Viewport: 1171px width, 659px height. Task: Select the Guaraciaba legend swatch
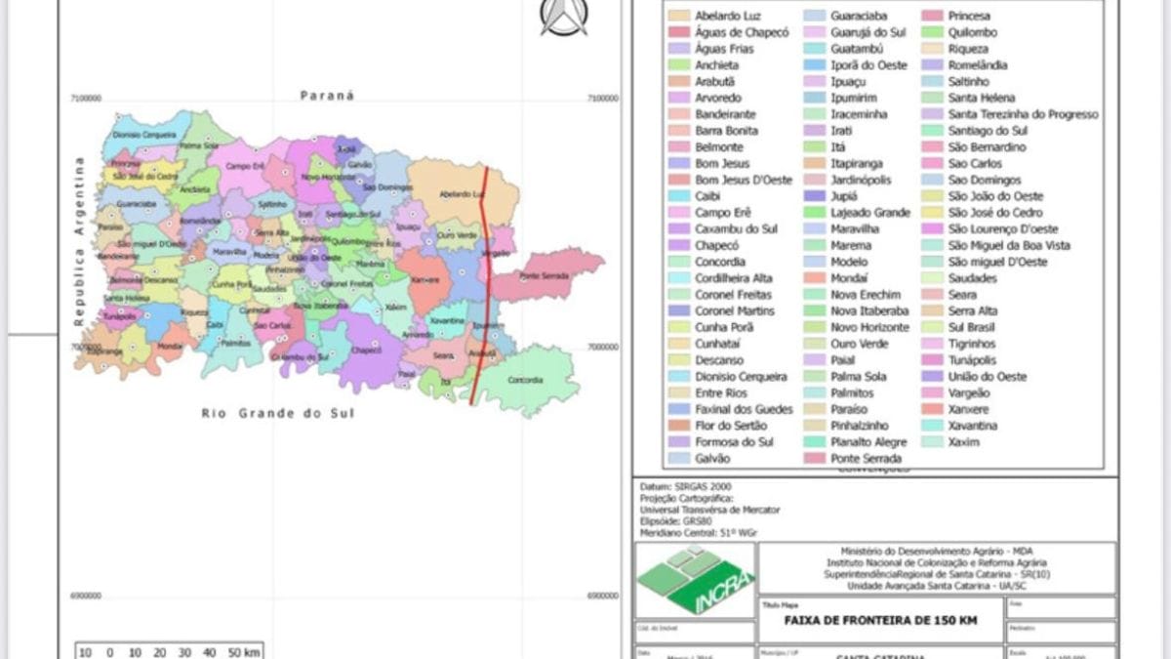point(815,16)
